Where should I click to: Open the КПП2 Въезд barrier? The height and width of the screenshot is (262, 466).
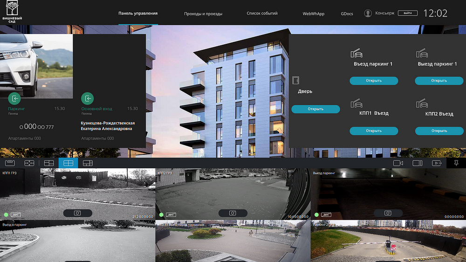click(x=439, y=131)
